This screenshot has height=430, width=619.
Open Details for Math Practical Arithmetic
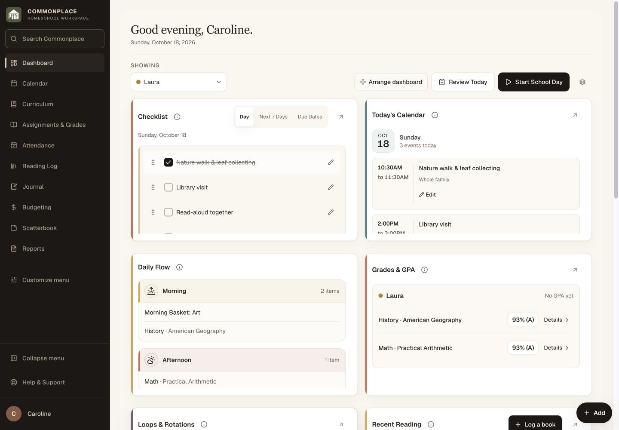[556, 348]
